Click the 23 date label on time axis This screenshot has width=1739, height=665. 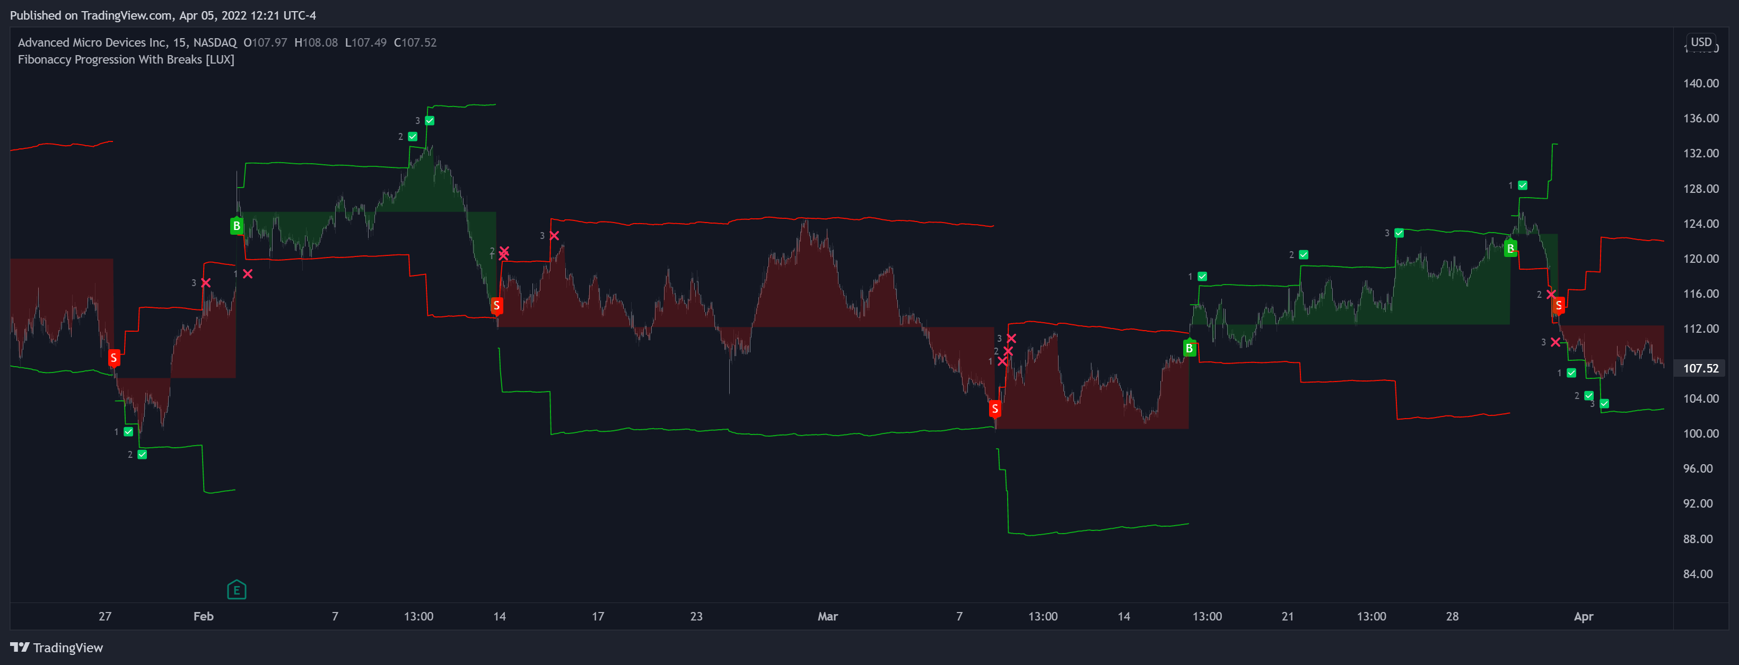[x=696, y=616]
